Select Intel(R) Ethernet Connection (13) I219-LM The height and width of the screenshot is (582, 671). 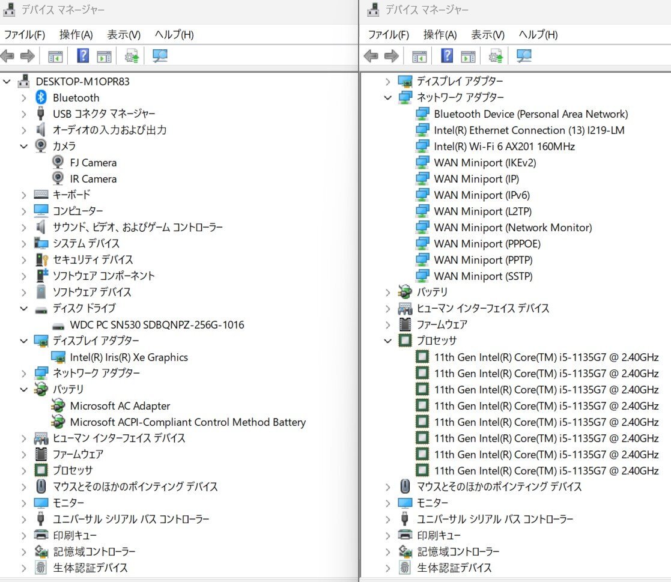[x=529, y=130]
